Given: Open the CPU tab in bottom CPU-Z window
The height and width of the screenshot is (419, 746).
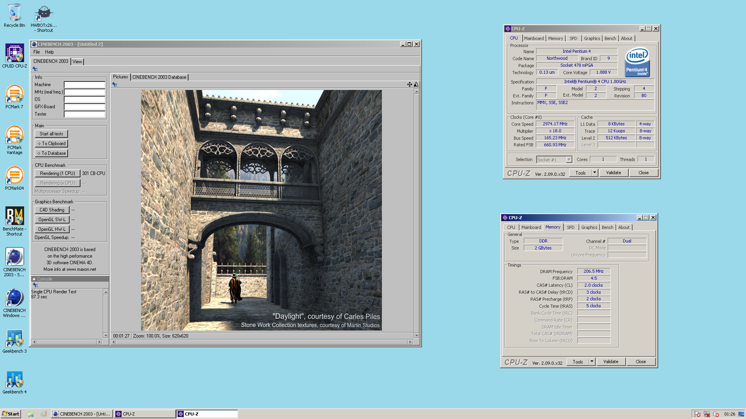Looking at the screenshot, I should [x=511, y=227].
